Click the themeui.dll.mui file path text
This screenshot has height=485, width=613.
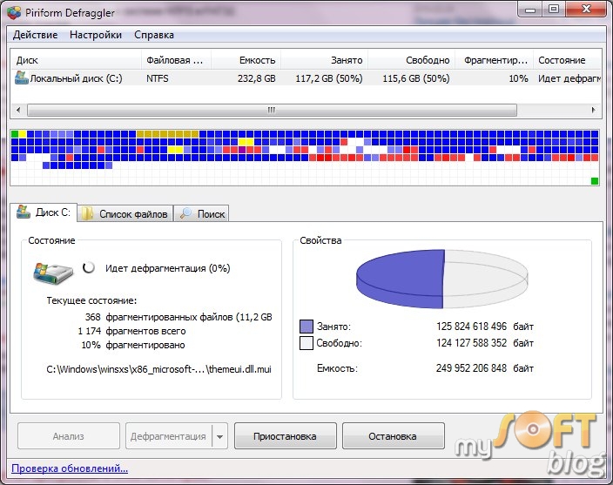click(x=158, y=369)
